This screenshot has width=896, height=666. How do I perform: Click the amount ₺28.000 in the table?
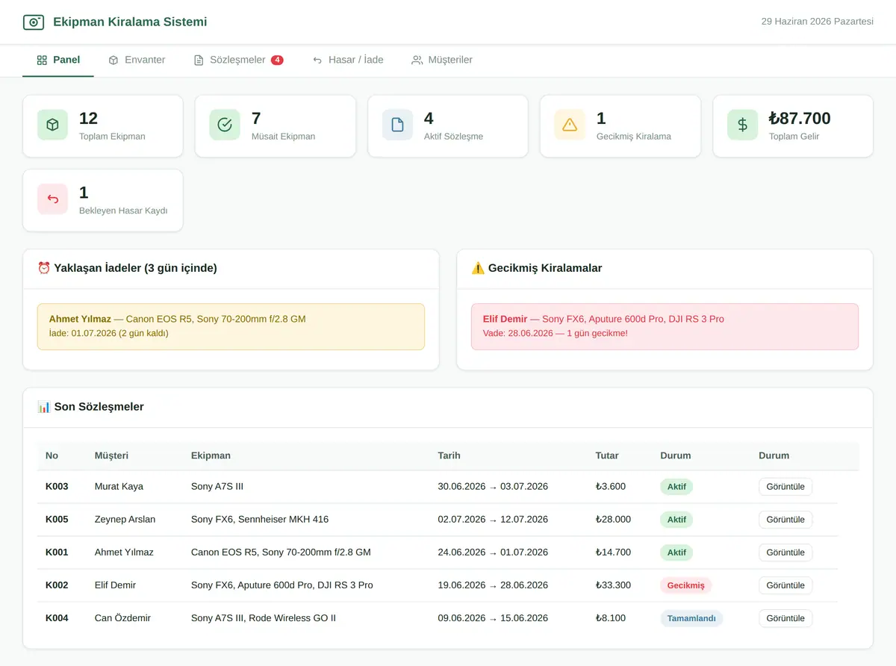pyautogui.click(x=613, y=520)
